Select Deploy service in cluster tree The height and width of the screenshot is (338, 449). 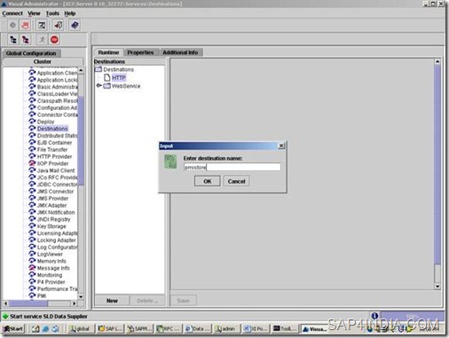coord(45,122)
